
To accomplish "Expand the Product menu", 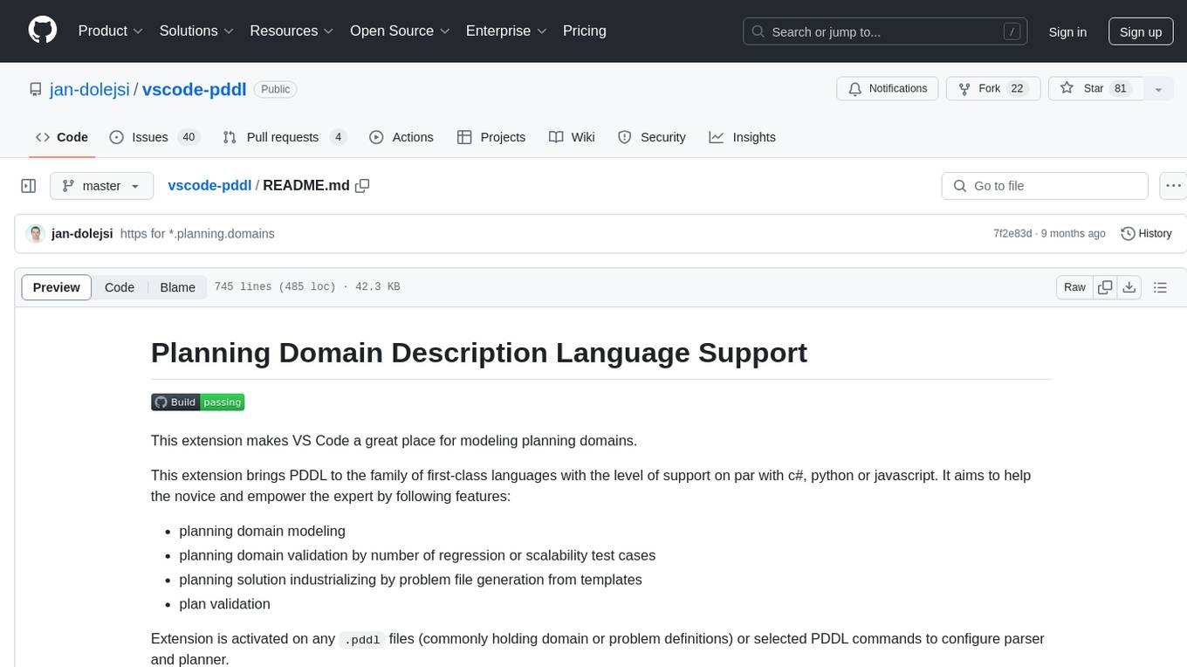I will (x=111, y=31).
